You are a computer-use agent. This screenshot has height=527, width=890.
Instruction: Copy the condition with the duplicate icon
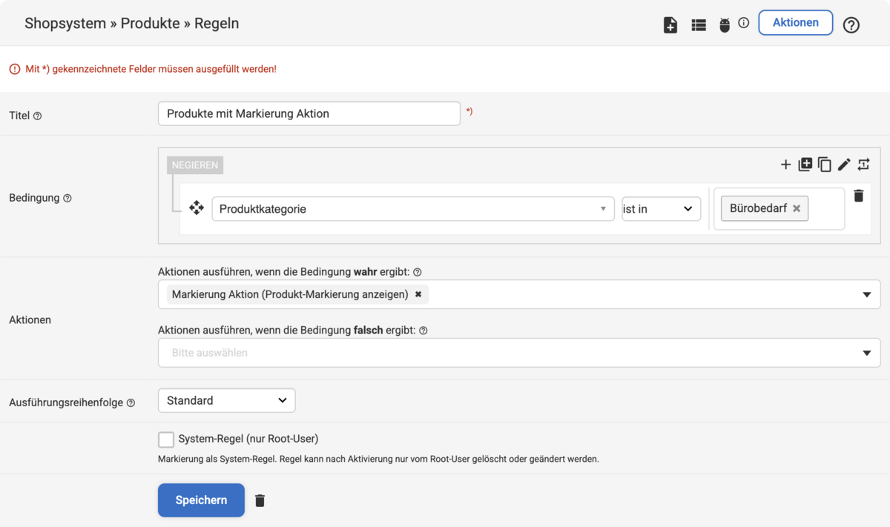[x=824, y=165]
